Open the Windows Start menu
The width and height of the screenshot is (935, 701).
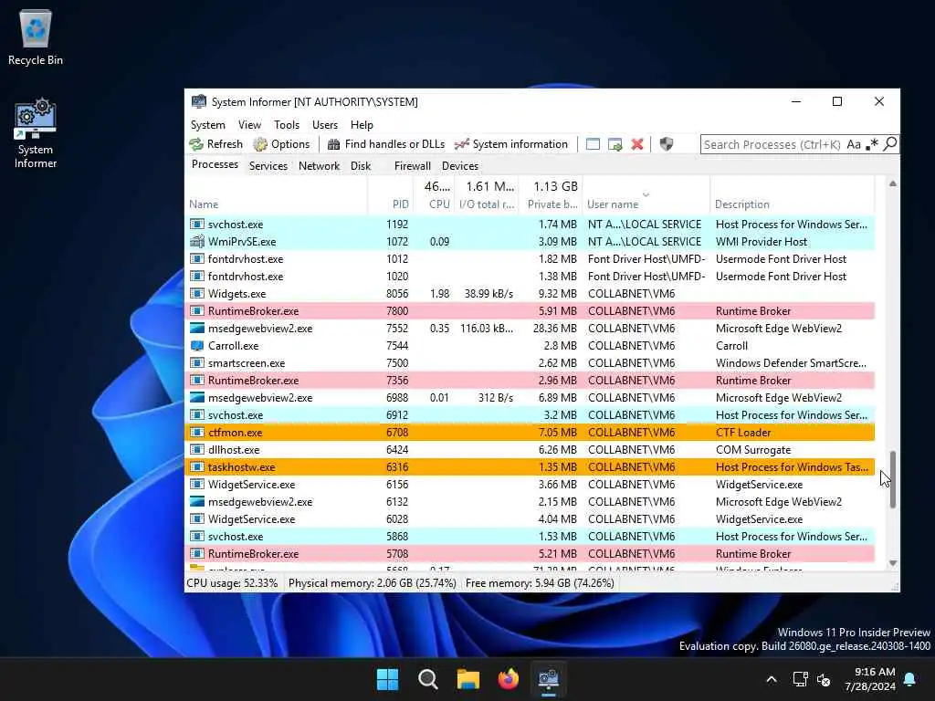click(387, 679)
